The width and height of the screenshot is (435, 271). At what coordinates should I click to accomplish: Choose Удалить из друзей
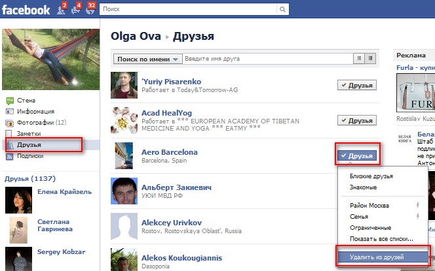pyautogui.click(x=383, y=257)
